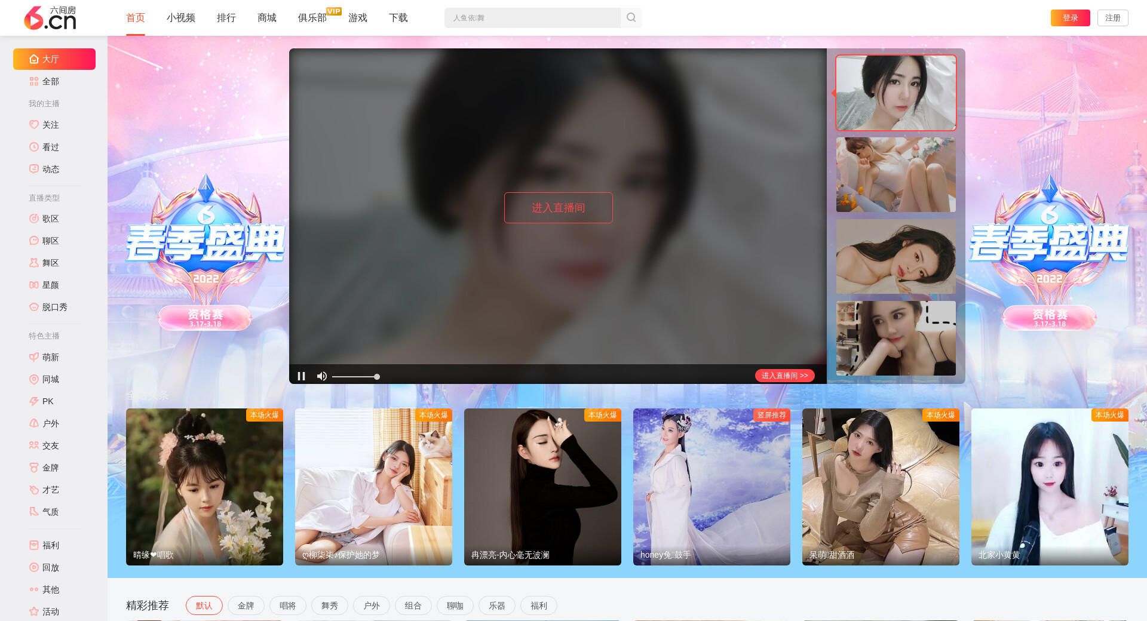The height and width of the screenshot is (621, 1147).
Task: Open the 首页 navigation tab
Action: pos(136,18)
